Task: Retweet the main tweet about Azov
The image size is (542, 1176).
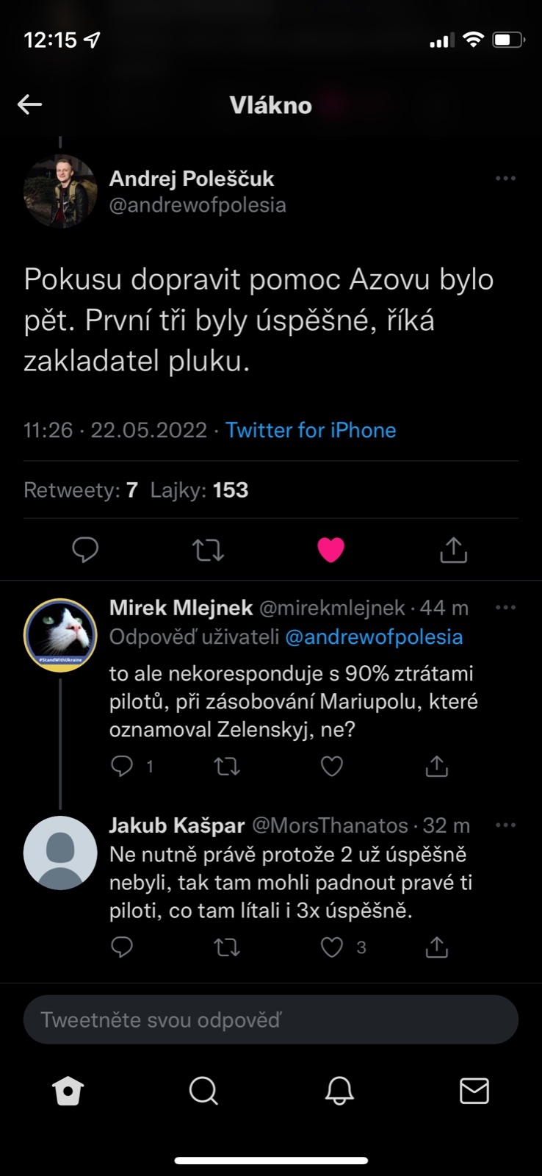Action: pyautogui.click(x=208, y=549)
